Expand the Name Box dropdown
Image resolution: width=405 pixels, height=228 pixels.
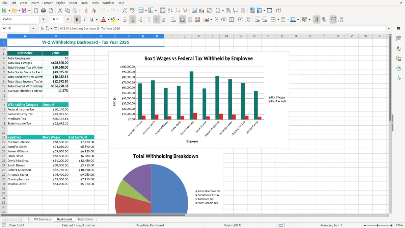click(33, 28)
